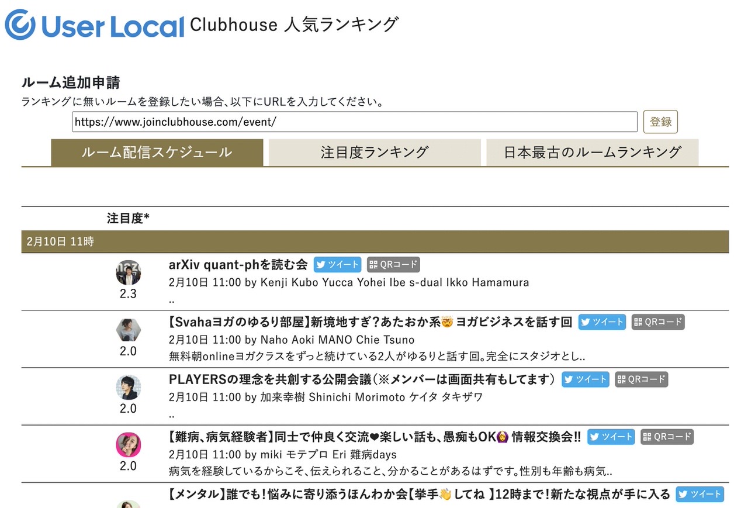The height and width of the screenshot is (508, 748).
Task: Tweet the PLAYERSの理念 room
Action: (x=586, y=379)
